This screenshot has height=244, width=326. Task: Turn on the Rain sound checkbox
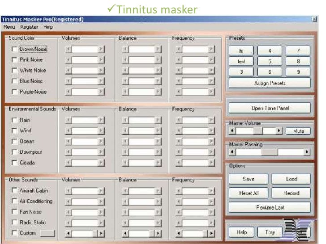(x=14, y=120)
